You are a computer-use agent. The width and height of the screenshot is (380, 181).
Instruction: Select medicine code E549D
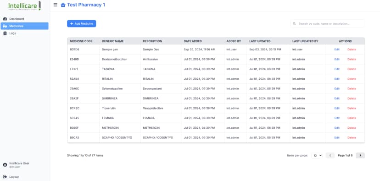click(74, 59)
